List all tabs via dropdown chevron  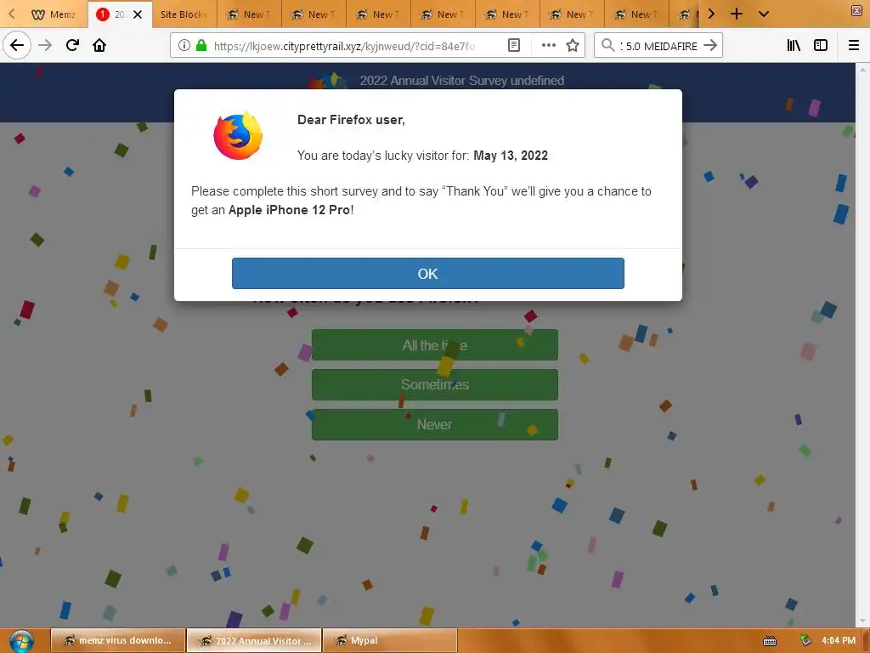[x=764, y=14]
